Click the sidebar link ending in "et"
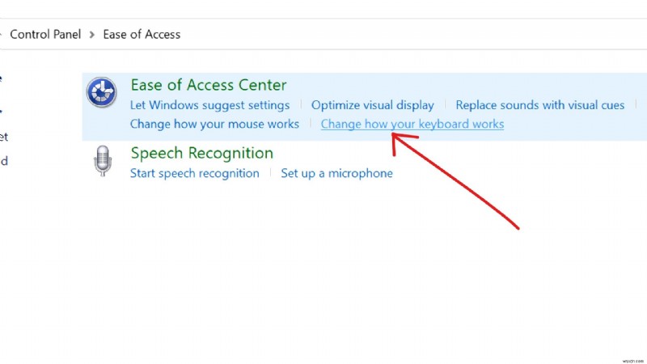The image size is (647, 364). (3, 137)
